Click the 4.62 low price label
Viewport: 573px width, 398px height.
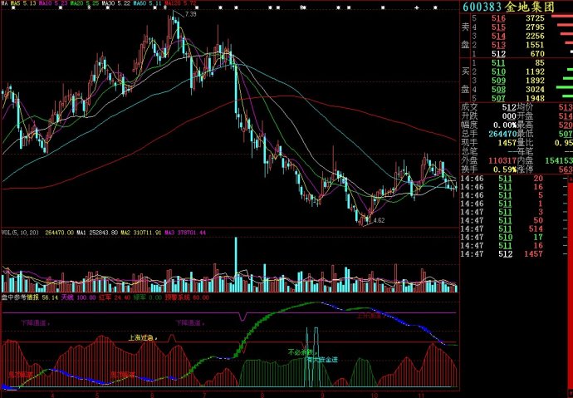[x=378, y=221]
